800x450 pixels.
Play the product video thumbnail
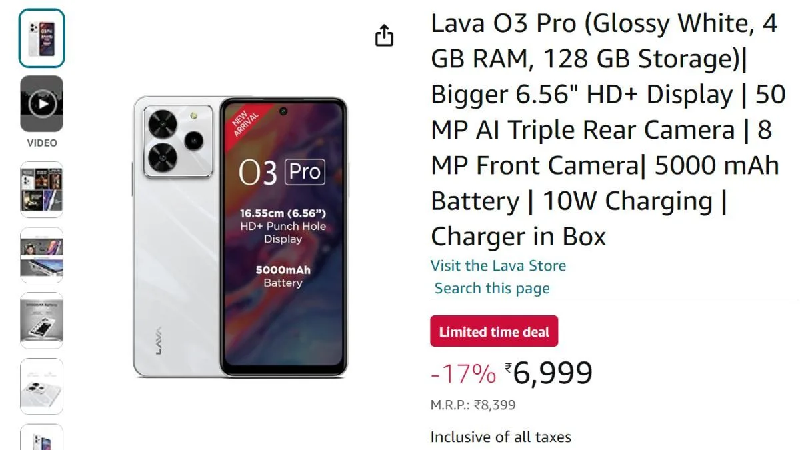click(x=41, y=103)
